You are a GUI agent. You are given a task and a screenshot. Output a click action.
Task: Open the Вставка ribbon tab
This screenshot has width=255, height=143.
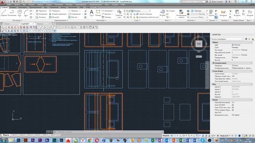pos(13,7)
